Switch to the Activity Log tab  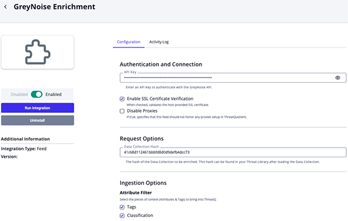[159, 42]
